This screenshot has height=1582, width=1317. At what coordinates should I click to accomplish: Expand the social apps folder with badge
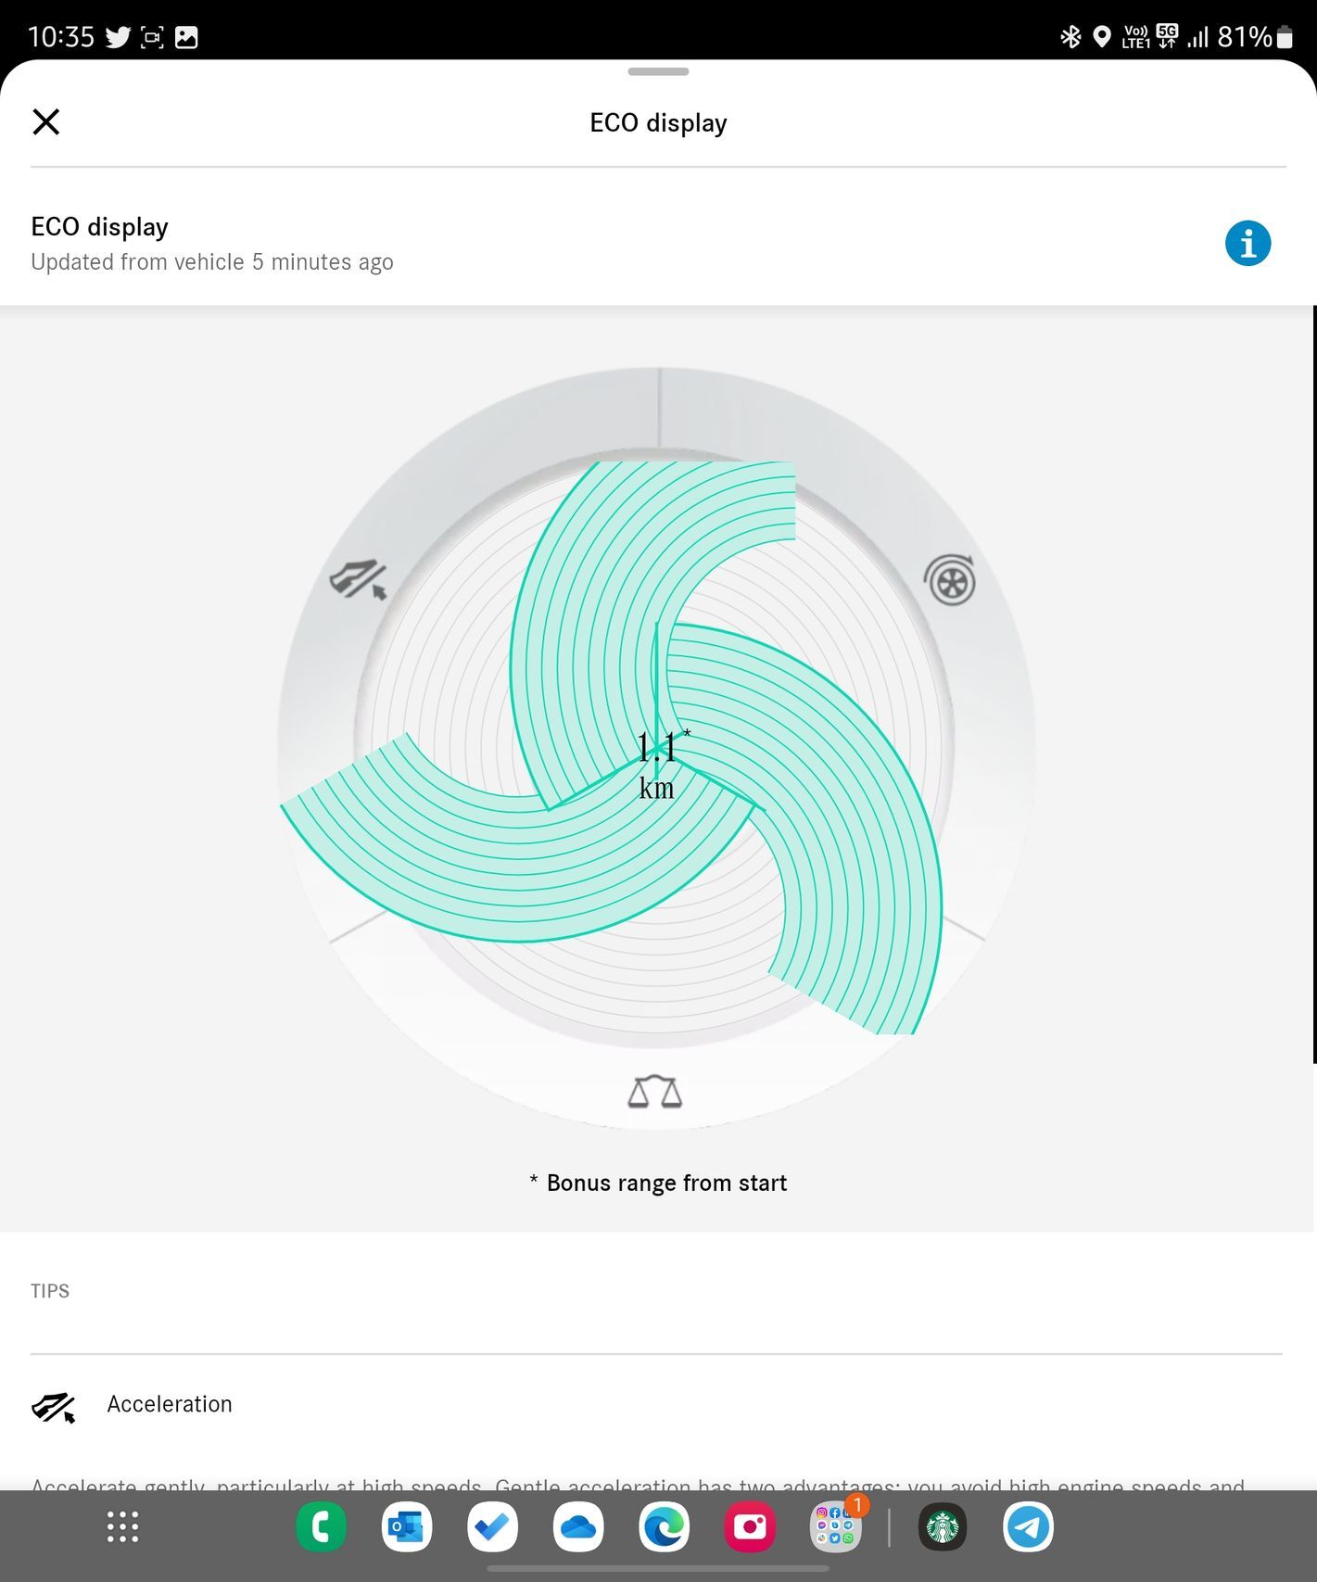(x=835, y=1526)
